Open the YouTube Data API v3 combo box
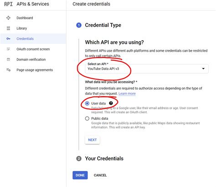This screenshot has height=187, width=216. coord(147,69)
